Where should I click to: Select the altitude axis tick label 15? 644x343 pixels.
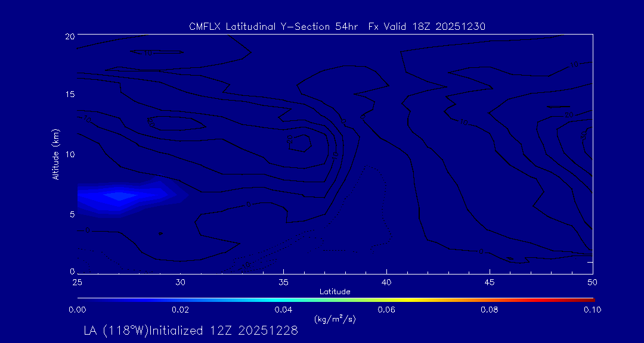tap(69, 94)
